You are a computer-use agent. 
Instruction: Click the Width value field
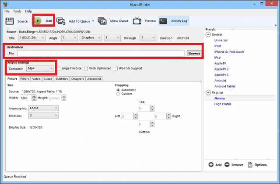(x=26, y=98)
